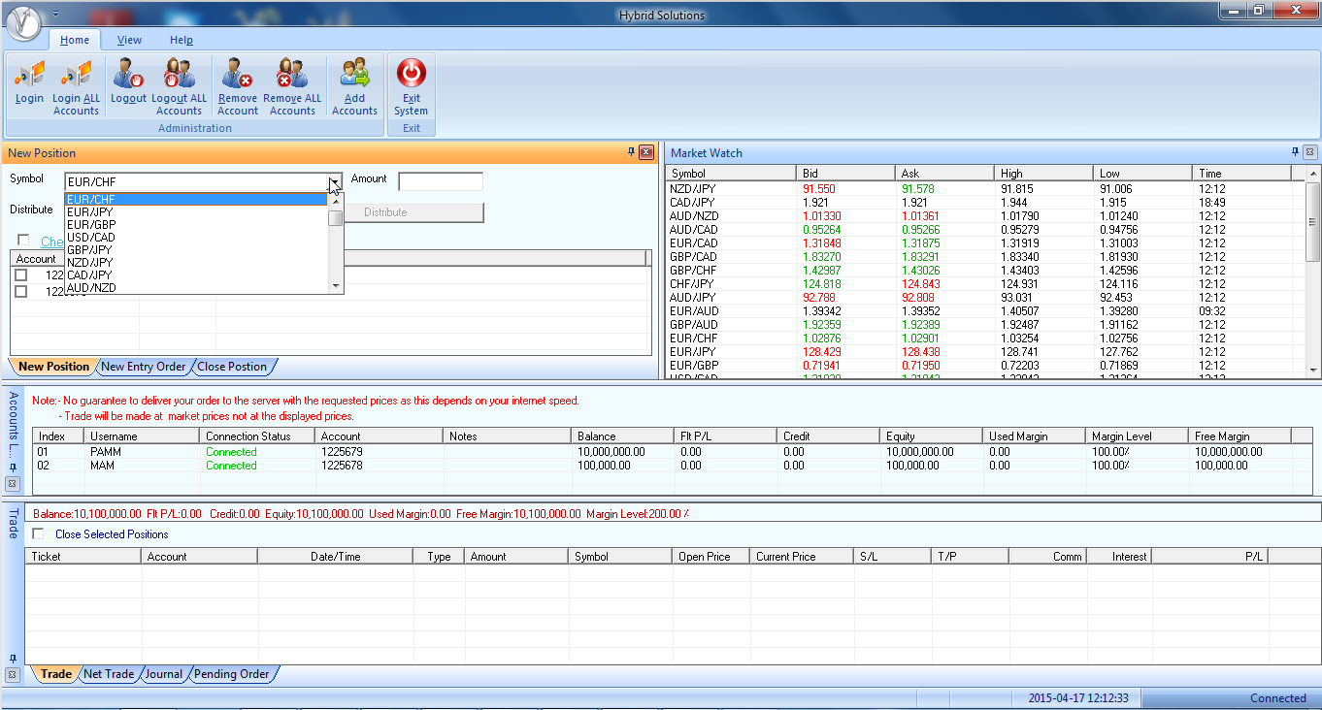Viewport: 1322px width, 710px height.
Task: Click the Symbol list scroll down arrow
Action: pyautogui.click(x=336, y=286)
